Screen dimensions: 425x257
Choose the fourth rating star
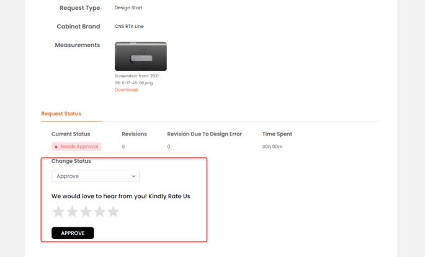coord(99,212)
